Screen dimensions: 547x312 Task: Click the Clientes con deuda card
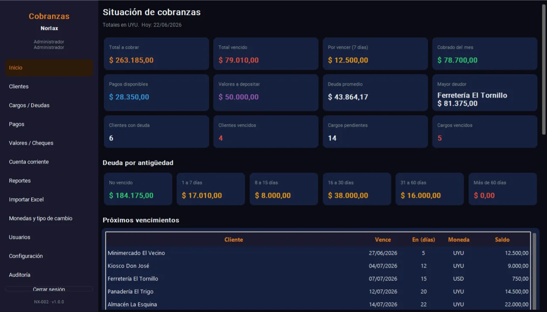(x=156, y=132)
